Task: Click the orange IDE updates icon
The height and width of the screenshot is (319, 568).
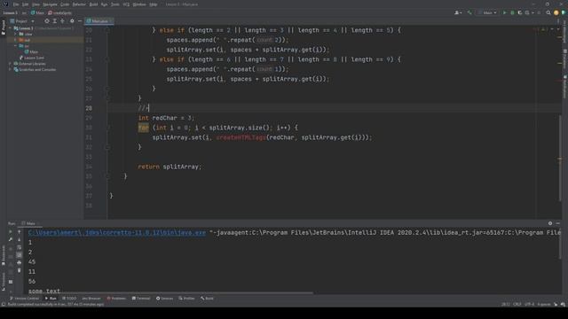Action: [x=556, y=12]
